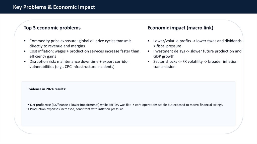Click the 'Net profit rose' evidence line

[x=125, y=105]
